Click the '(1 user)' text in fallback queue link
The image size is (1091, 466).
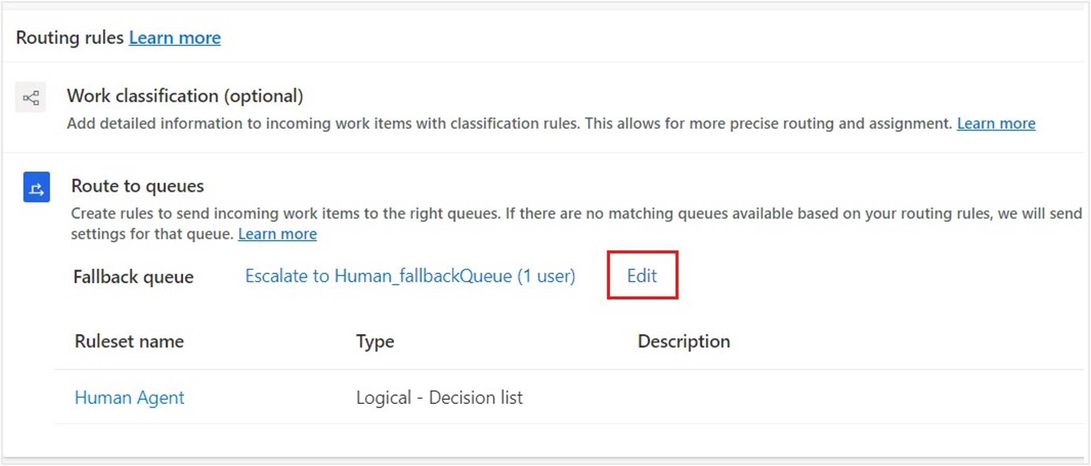click(546, 276)
